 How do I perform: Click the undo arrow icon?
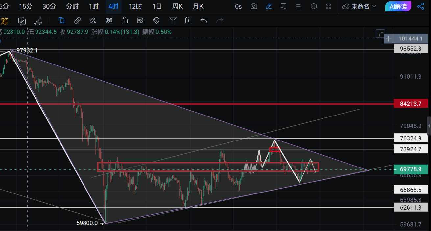pyautogui.click(x=204, y=21)
